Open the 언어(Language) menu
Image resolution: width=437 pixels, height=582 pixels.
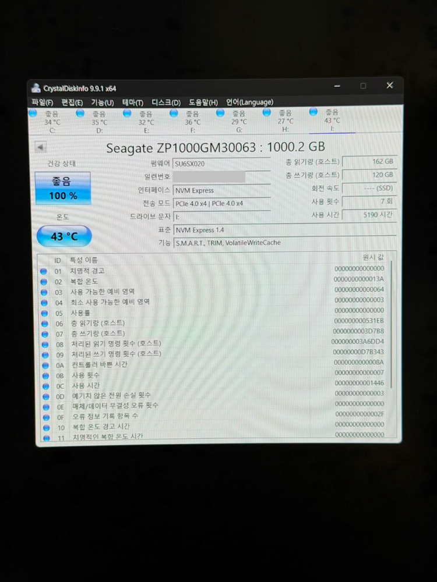[x=250, y=102]
